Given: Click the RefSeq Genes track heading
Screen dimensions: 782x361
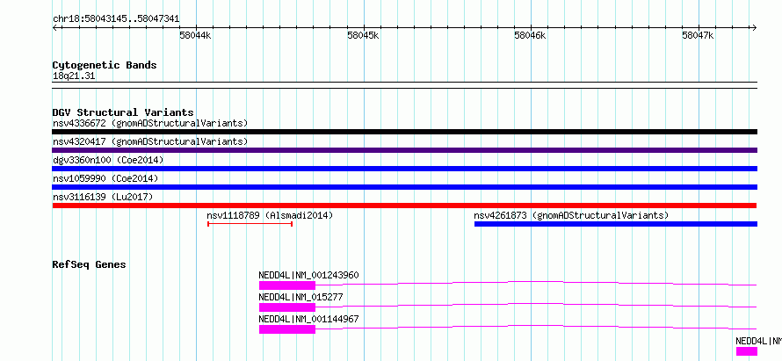Looking at the screenshot, I should 90,264.
